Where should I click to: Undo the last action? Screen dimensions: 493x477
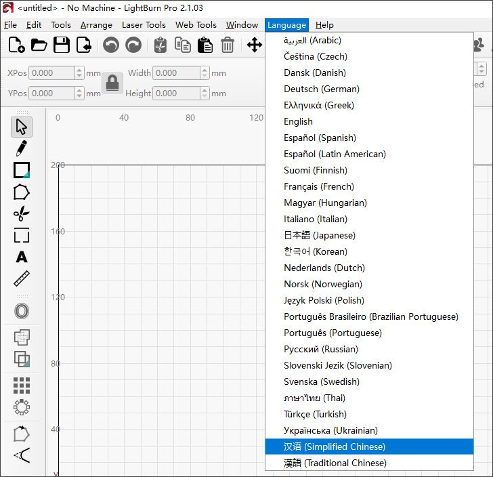tap(111, 45)
